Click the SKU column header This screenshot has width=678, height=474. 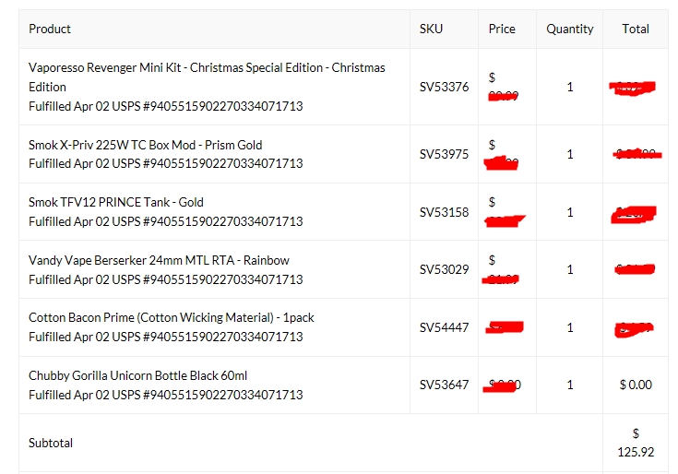pyautogui.click(x=431, y=29)
